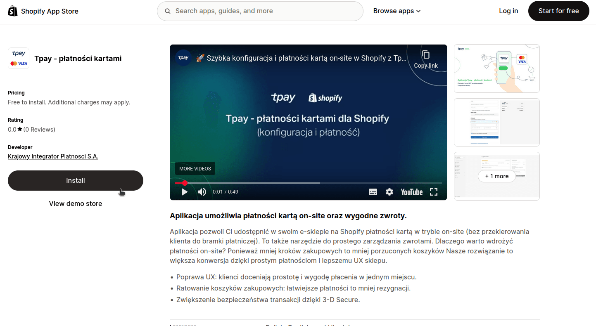Click the Start for free button
This screenshot has height=326, width=596.
coord(559,11)
